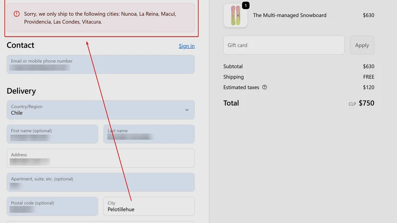Click the shipping cities error message text

pos(100,18)
